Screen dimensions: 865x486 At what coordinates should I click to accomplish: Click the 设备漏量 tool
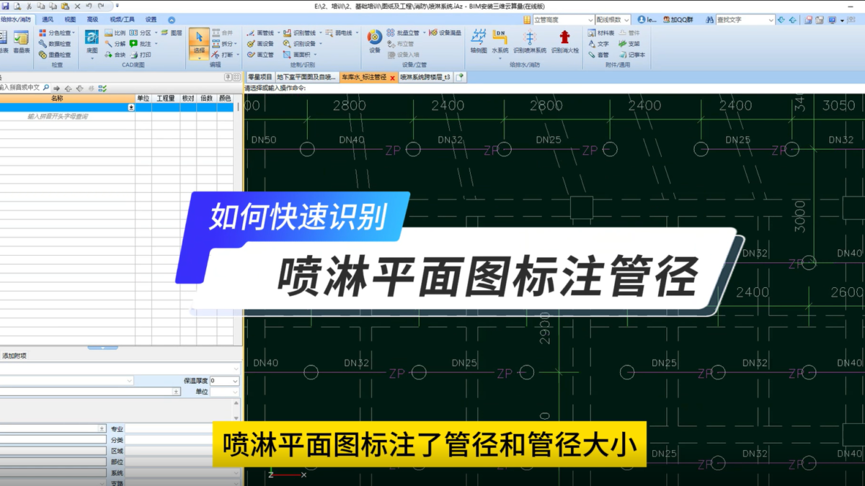pos(445,33)
